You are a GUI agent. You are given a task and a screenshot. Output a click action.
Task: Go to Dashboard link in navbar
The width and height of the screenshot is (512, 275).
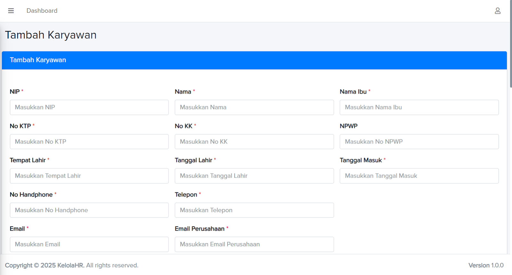pos(42,11)
